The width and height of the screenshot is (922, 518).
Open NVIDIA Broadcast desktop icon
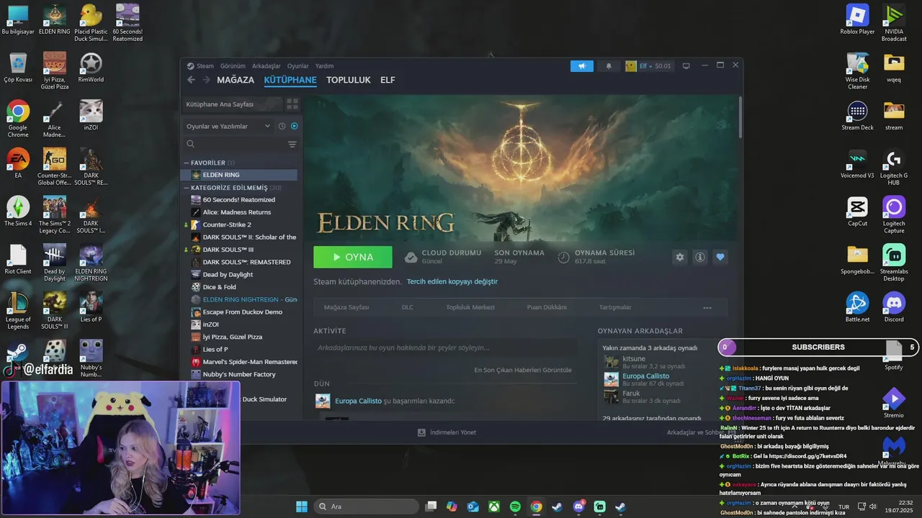coord(894,23)
